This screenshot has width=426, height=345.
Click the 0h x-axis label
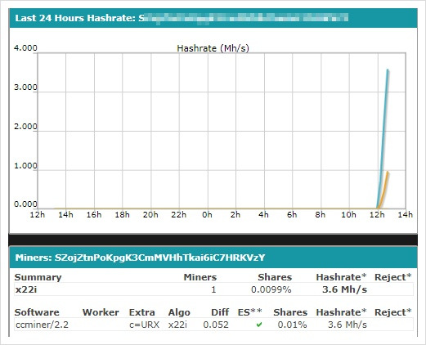[x=207, y=215]
